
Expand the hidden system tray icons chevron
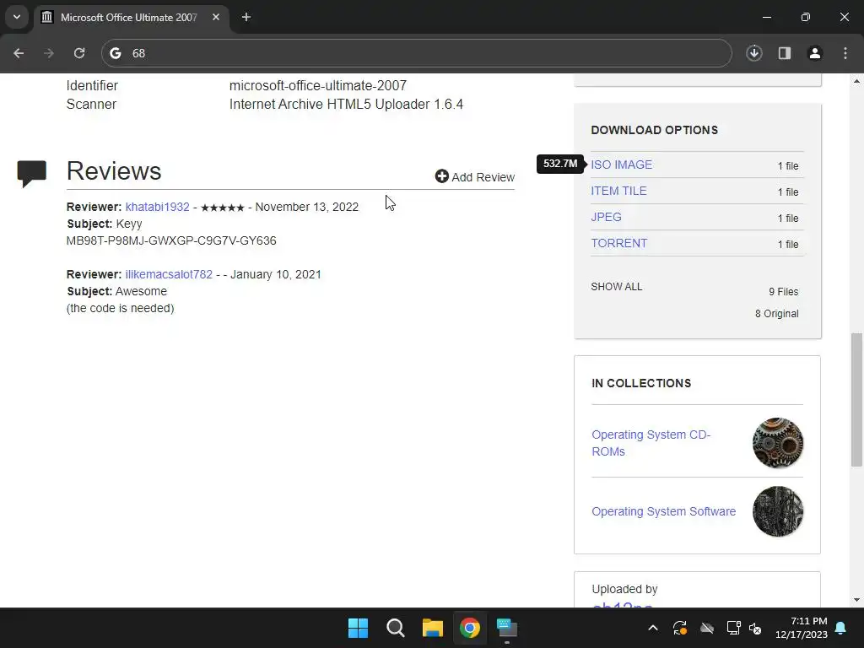[653, 628]
